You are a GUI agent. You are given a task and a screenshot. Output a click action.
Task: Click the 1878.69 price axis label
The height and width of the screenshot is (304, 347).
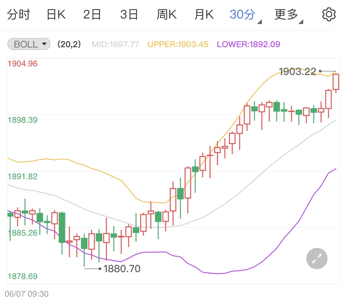(23, 276)
